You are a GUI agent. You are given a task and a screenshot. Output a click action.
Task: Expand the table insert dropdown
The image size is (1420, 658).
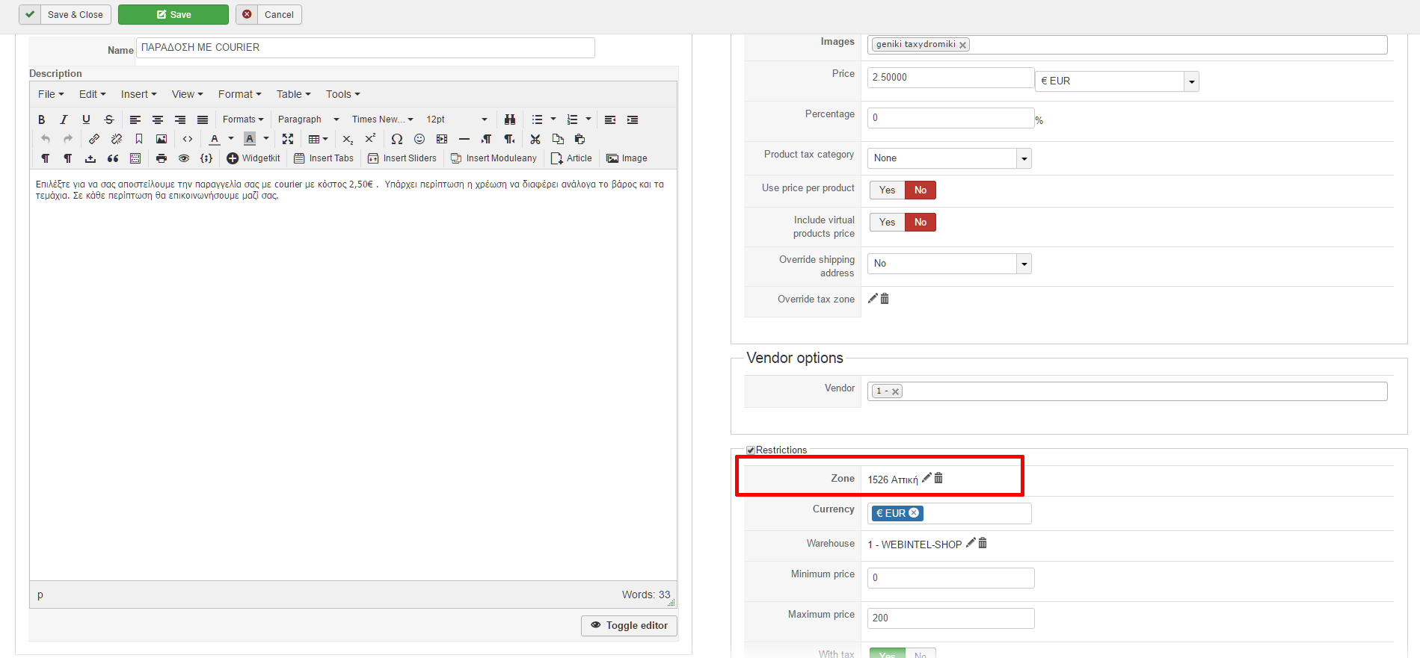click(x=319, y=139)
